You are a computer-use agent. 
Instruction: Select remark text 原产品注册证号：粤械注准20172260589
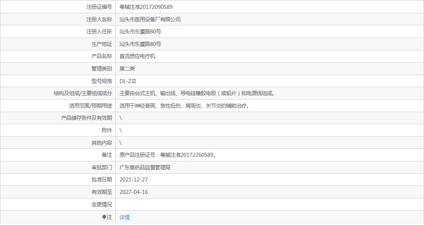[x=168, y=155]
